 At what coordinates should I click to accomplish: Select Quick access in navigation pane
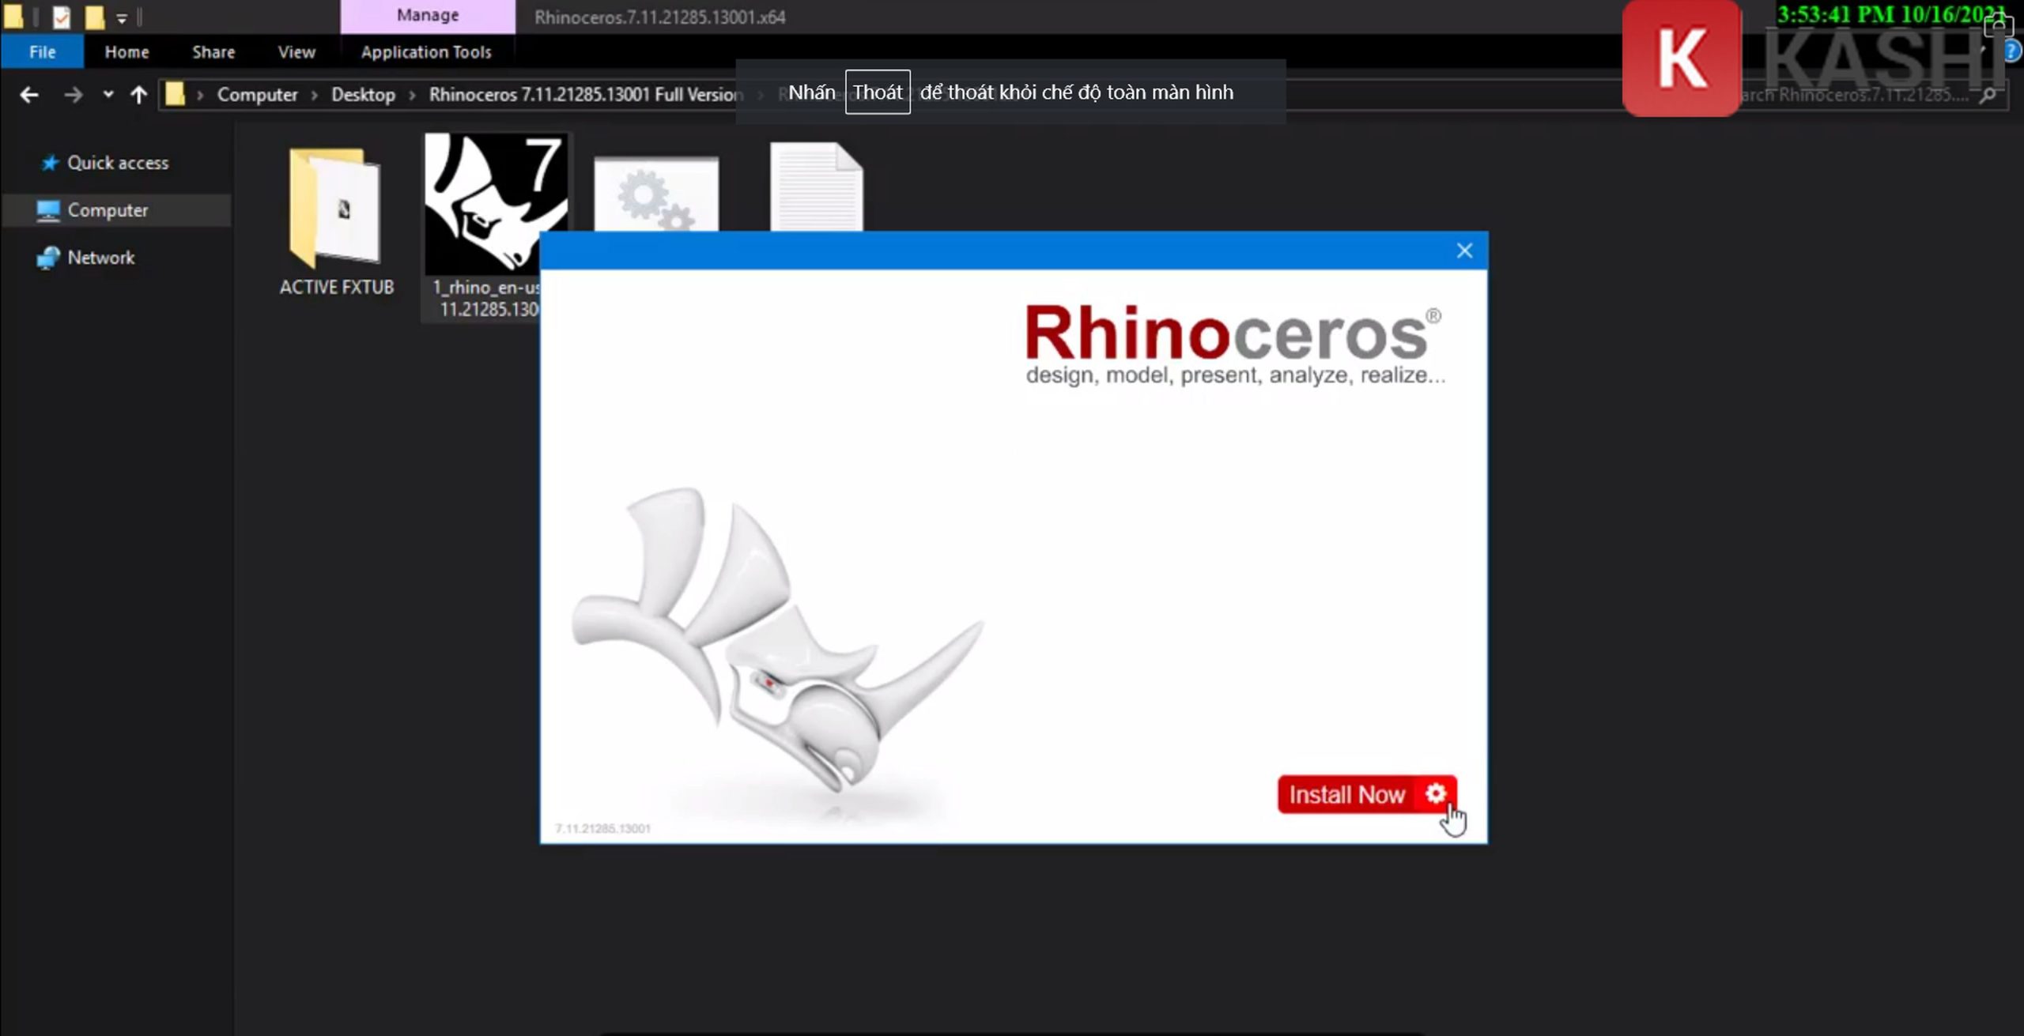pyautogui.click(x=117, y=163)
